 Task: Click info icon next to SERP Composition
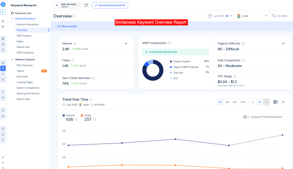pyautogui.click(x=169, y=43)
